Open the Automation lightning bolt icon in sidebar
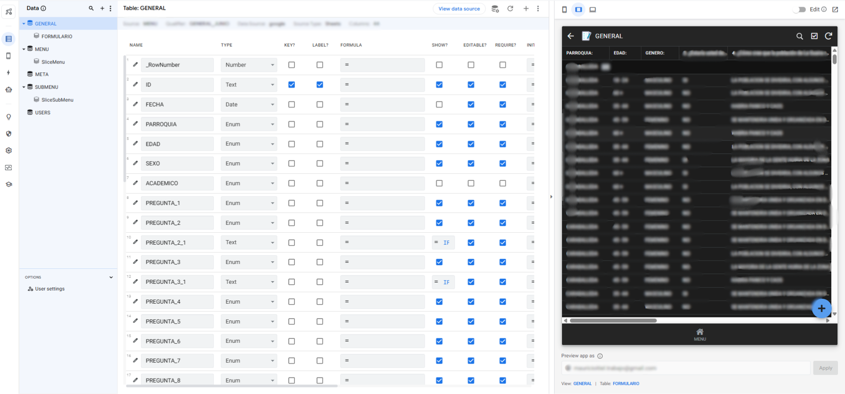Viewport: 845px width, 394px height. point(8,73)
